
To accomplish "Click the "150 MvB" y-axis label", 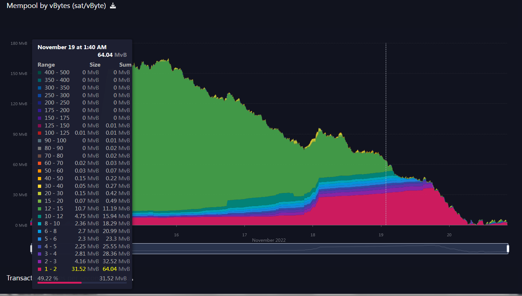I will [x=19, y=74].
